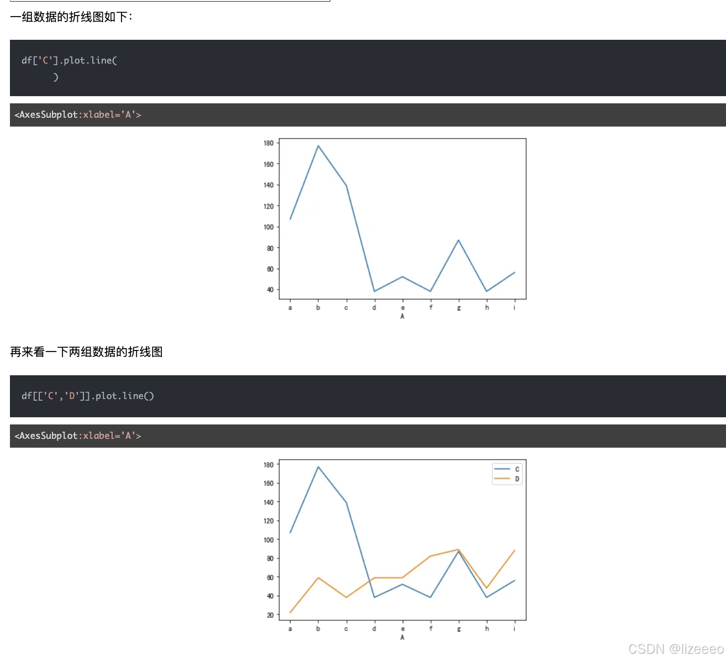Click the first AxesSubplot output bar
This screenshot has width=726, height=661.
click(x=77, y=114)
